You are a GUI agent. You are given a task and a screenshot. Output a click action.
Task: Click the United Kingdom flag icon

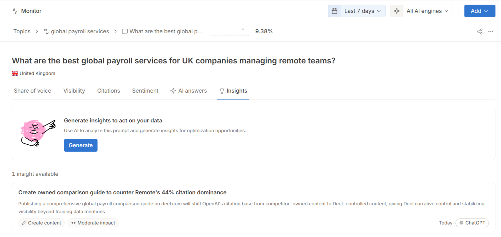[x=15, y=73]
